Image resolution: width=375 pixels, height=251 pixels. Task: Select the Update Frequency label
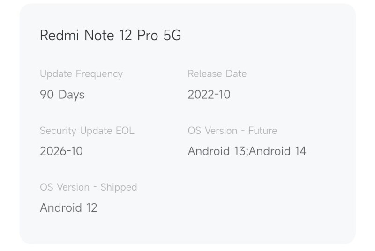81,74
